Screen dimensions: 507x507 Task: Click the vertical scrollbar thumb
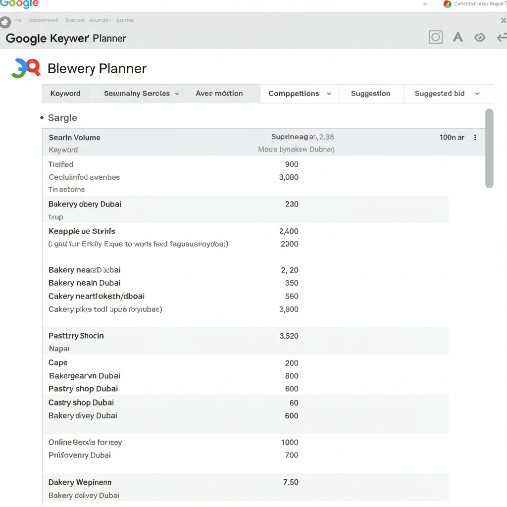pos(489,148)
